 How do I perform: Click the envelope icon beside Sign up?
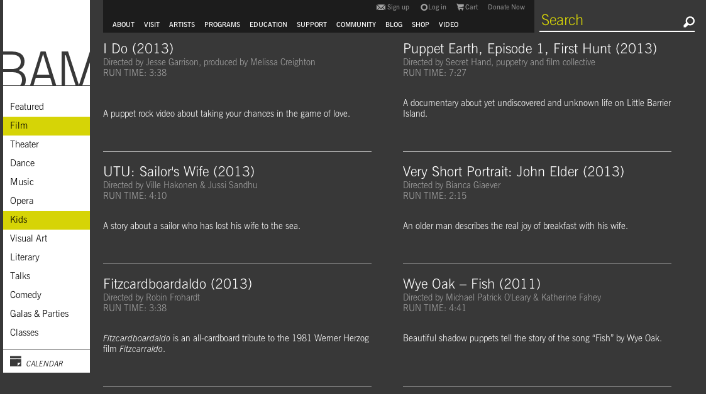(380, 8)
